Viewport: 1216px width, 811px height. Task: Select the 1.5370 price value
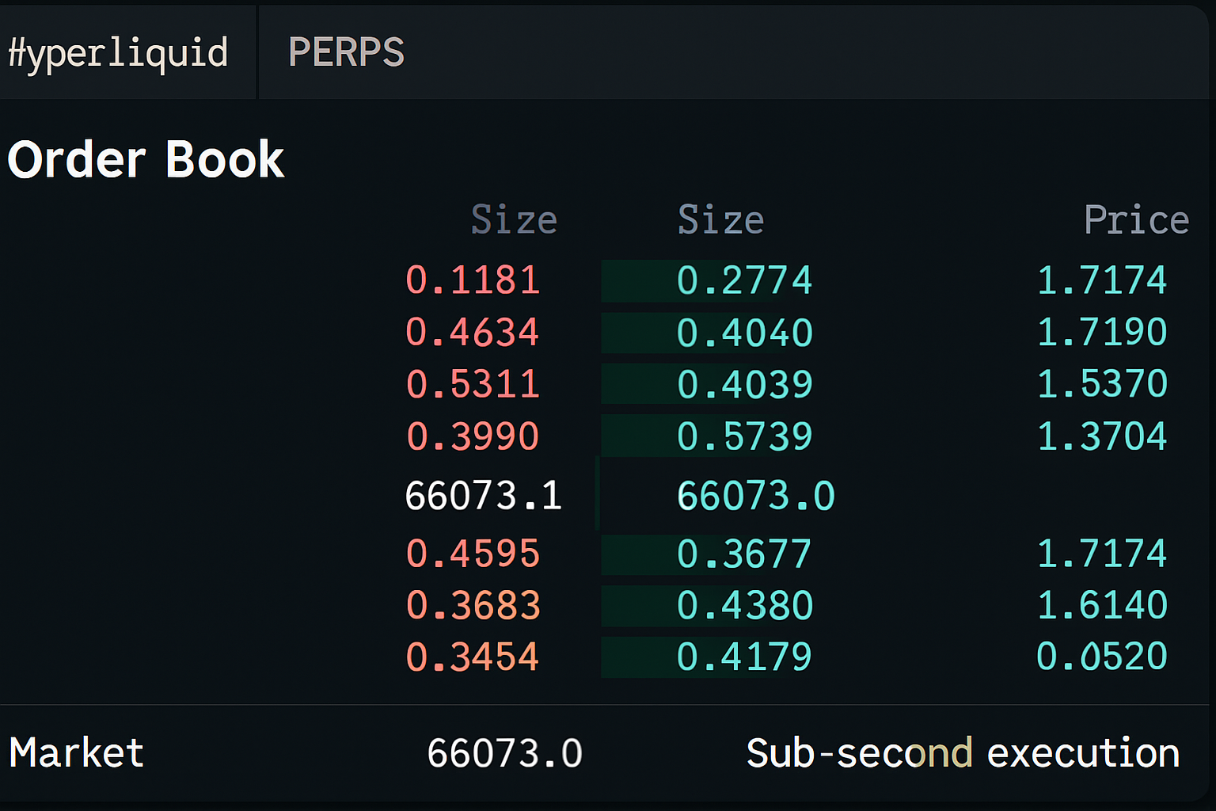[1101, 384]
